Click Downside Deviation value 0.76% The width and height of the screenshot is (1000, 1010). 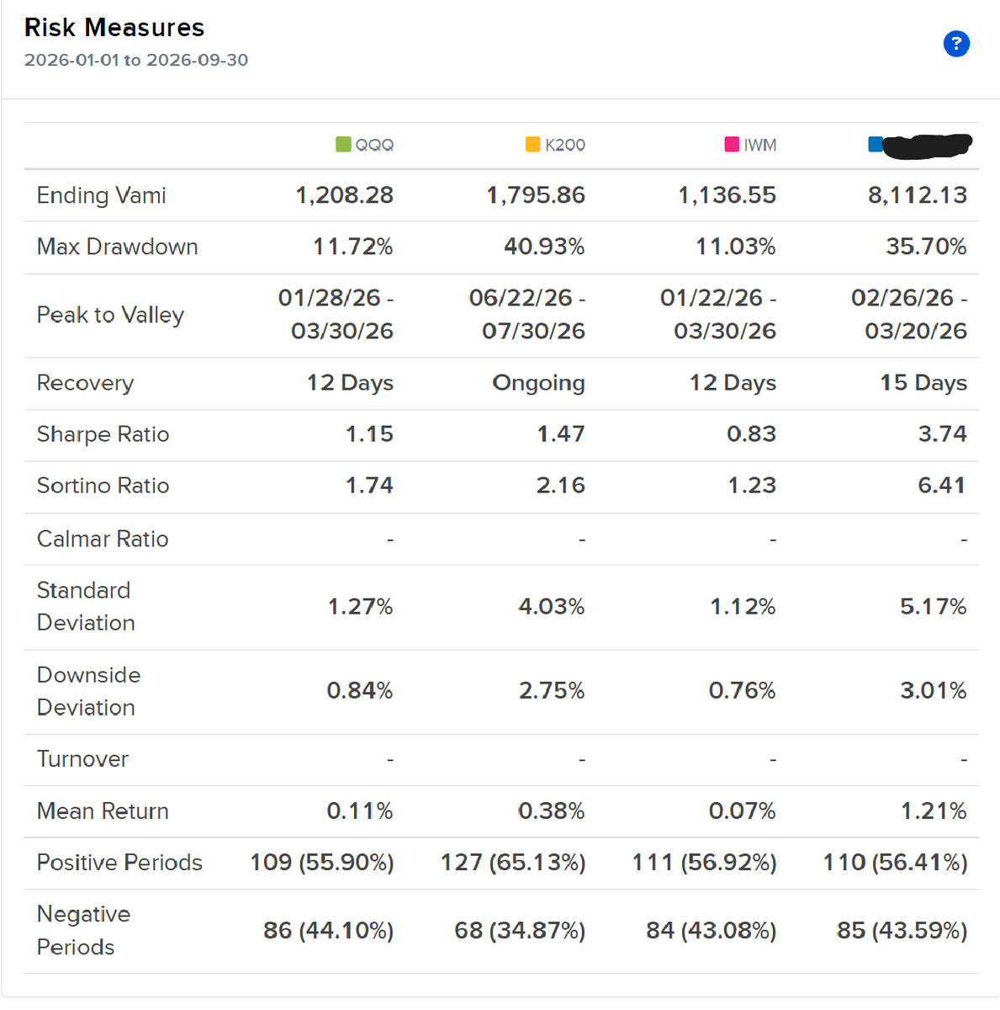[743, 691]
